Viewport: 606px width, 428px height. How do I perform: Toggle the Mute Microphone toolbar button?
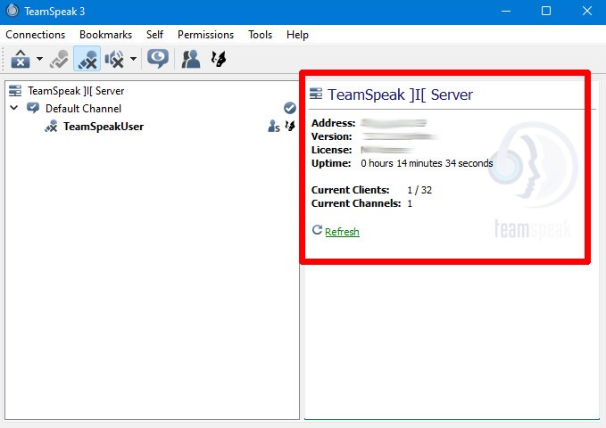pos(87,59)
